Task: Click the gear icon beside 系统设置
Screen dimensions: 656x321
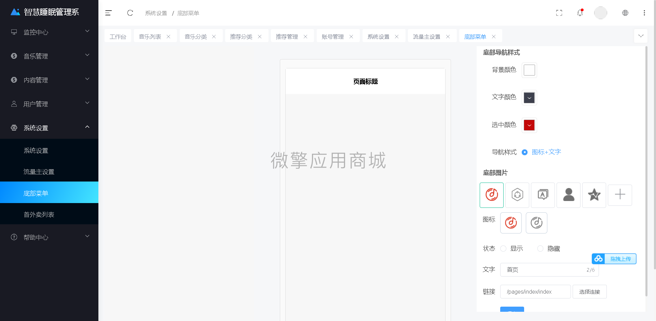Action: [14, 128]
